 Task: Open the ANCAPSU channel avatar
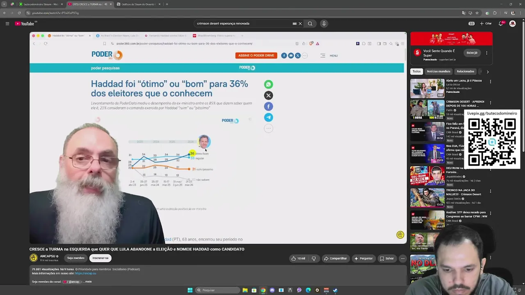point(34,258)
